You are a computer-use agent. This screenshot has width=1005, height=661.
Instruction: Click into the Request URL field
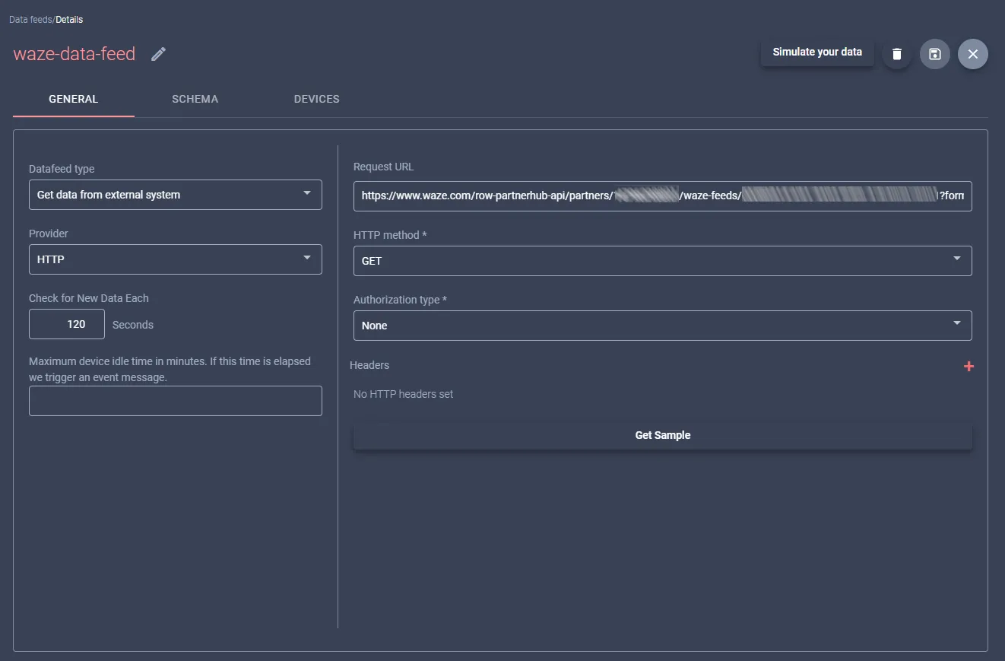663,195
